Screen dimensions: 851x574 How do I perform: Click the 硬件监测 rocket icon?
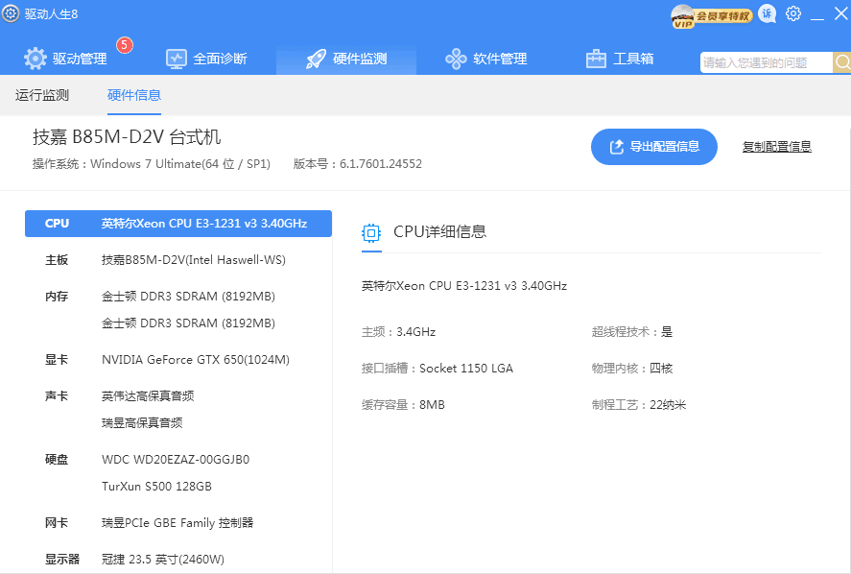pyautogui.click(x=316, y=59)
